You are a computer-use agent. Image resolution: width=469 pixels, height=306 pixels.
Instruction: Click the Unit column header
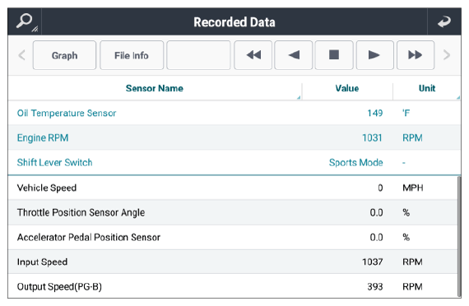[x=427, y=88]
